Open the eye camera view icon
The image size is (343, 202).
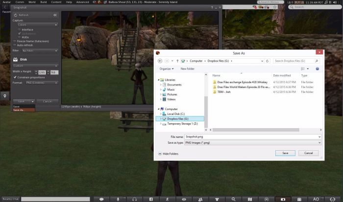click(184, 199)
